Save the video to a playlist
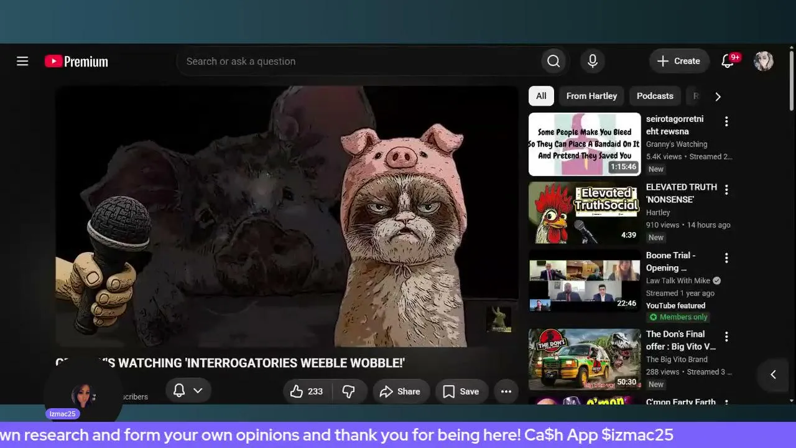The width and height of the screenshot is (796, 448). [461, 391]
